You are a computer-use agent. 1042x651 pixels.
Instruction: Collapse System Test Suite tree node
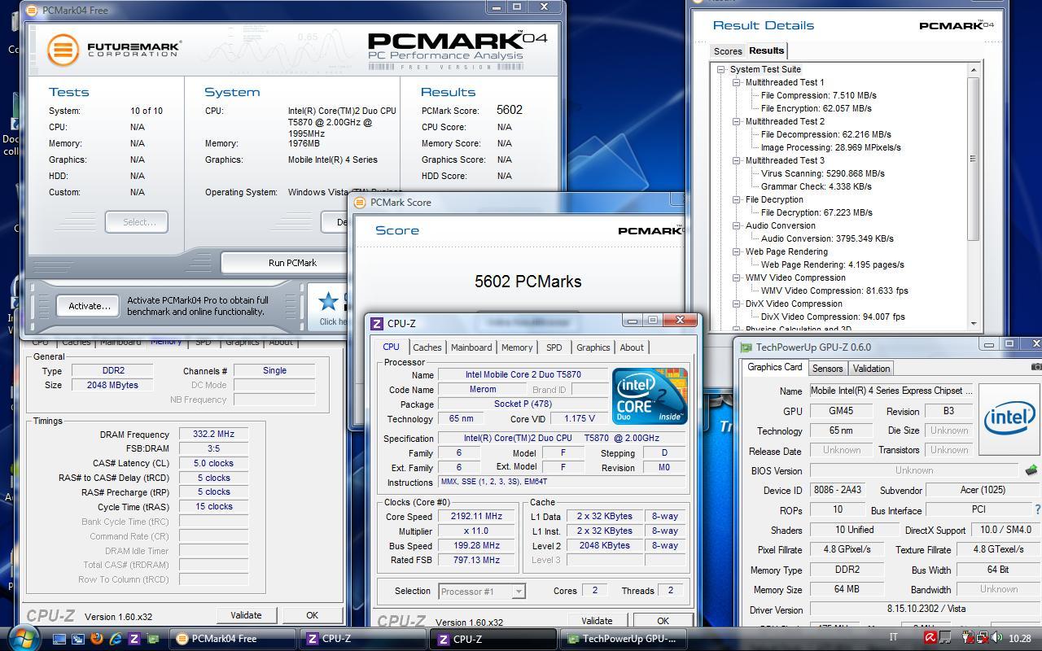[720, 69]
